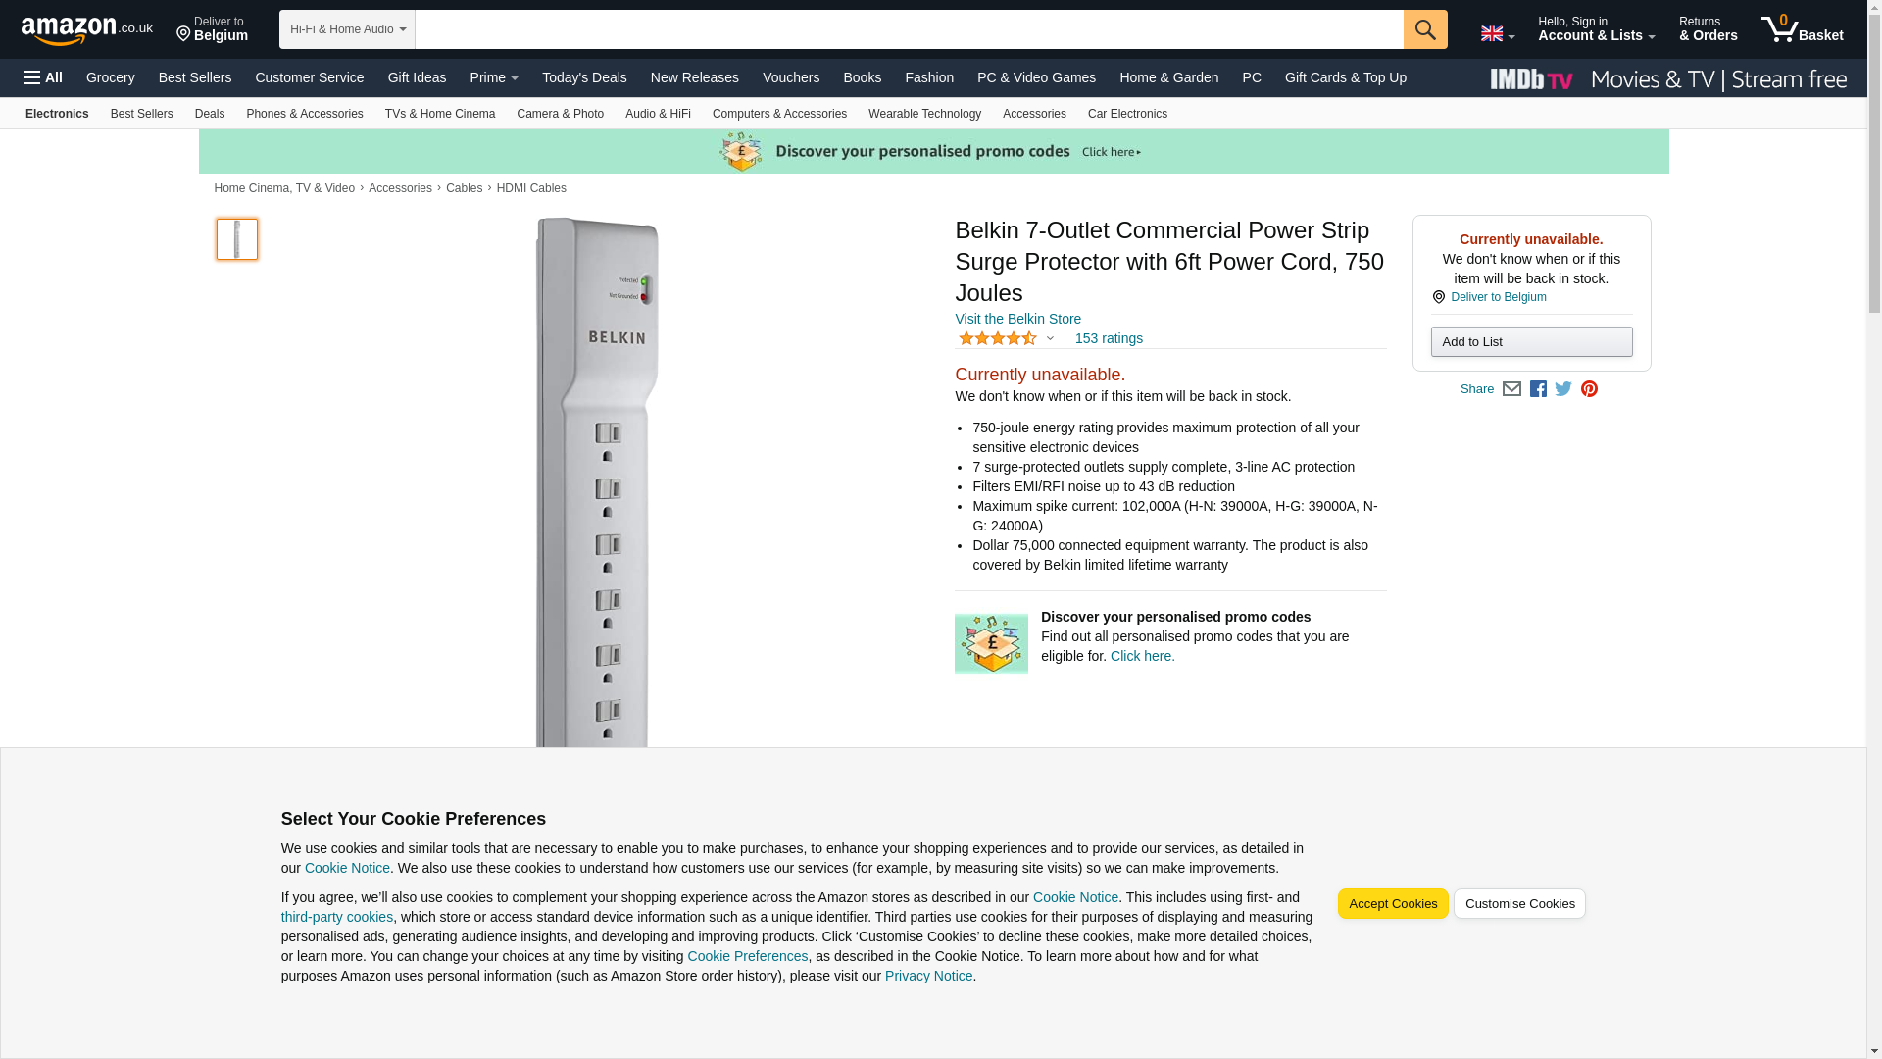Screen dimensions: 1882x1059
Task: Visit the Belkin Store link
Action: [x=1017, y=319]
